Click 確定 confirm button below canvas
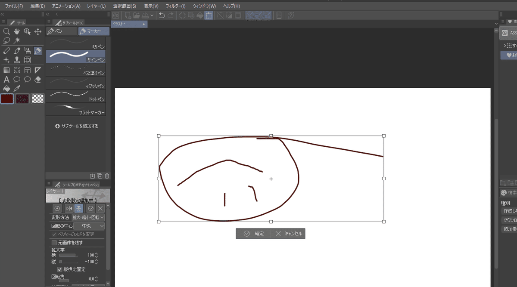 click(253, 234)
